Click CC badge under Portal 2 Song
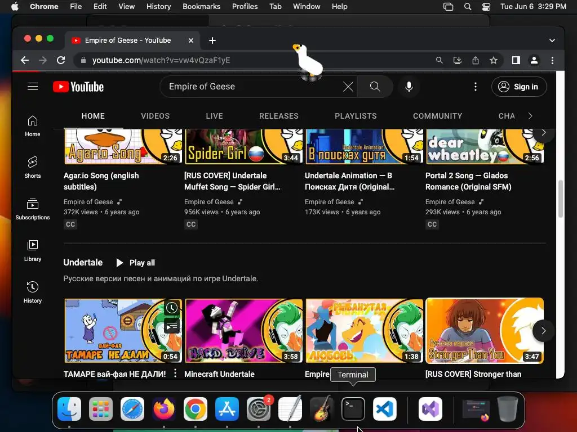The image size is (577, 432). click(x=432, y=224)
